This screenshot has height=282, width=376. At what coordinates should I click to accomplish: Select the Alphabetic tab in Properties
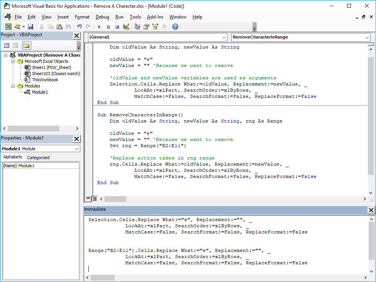13,157
